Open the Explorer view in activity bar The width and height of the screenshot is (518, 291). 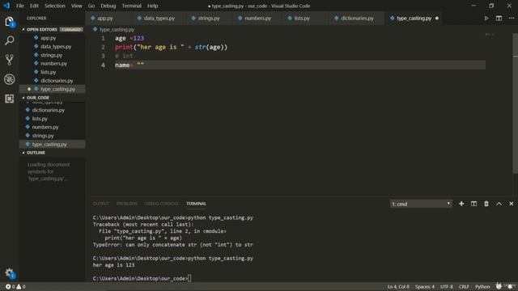[x=9, y=22]
